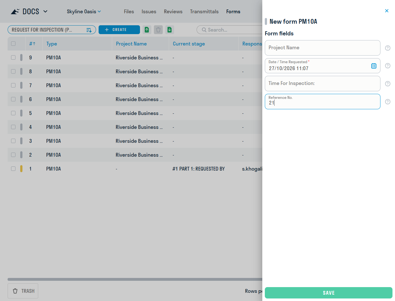Click the green download file icon
Viewport: 395px width, 301px height.
(x=170, y=30)
